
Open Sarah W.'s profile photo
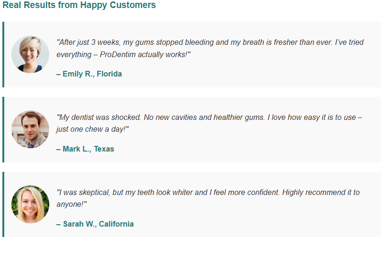click(30, 204)
